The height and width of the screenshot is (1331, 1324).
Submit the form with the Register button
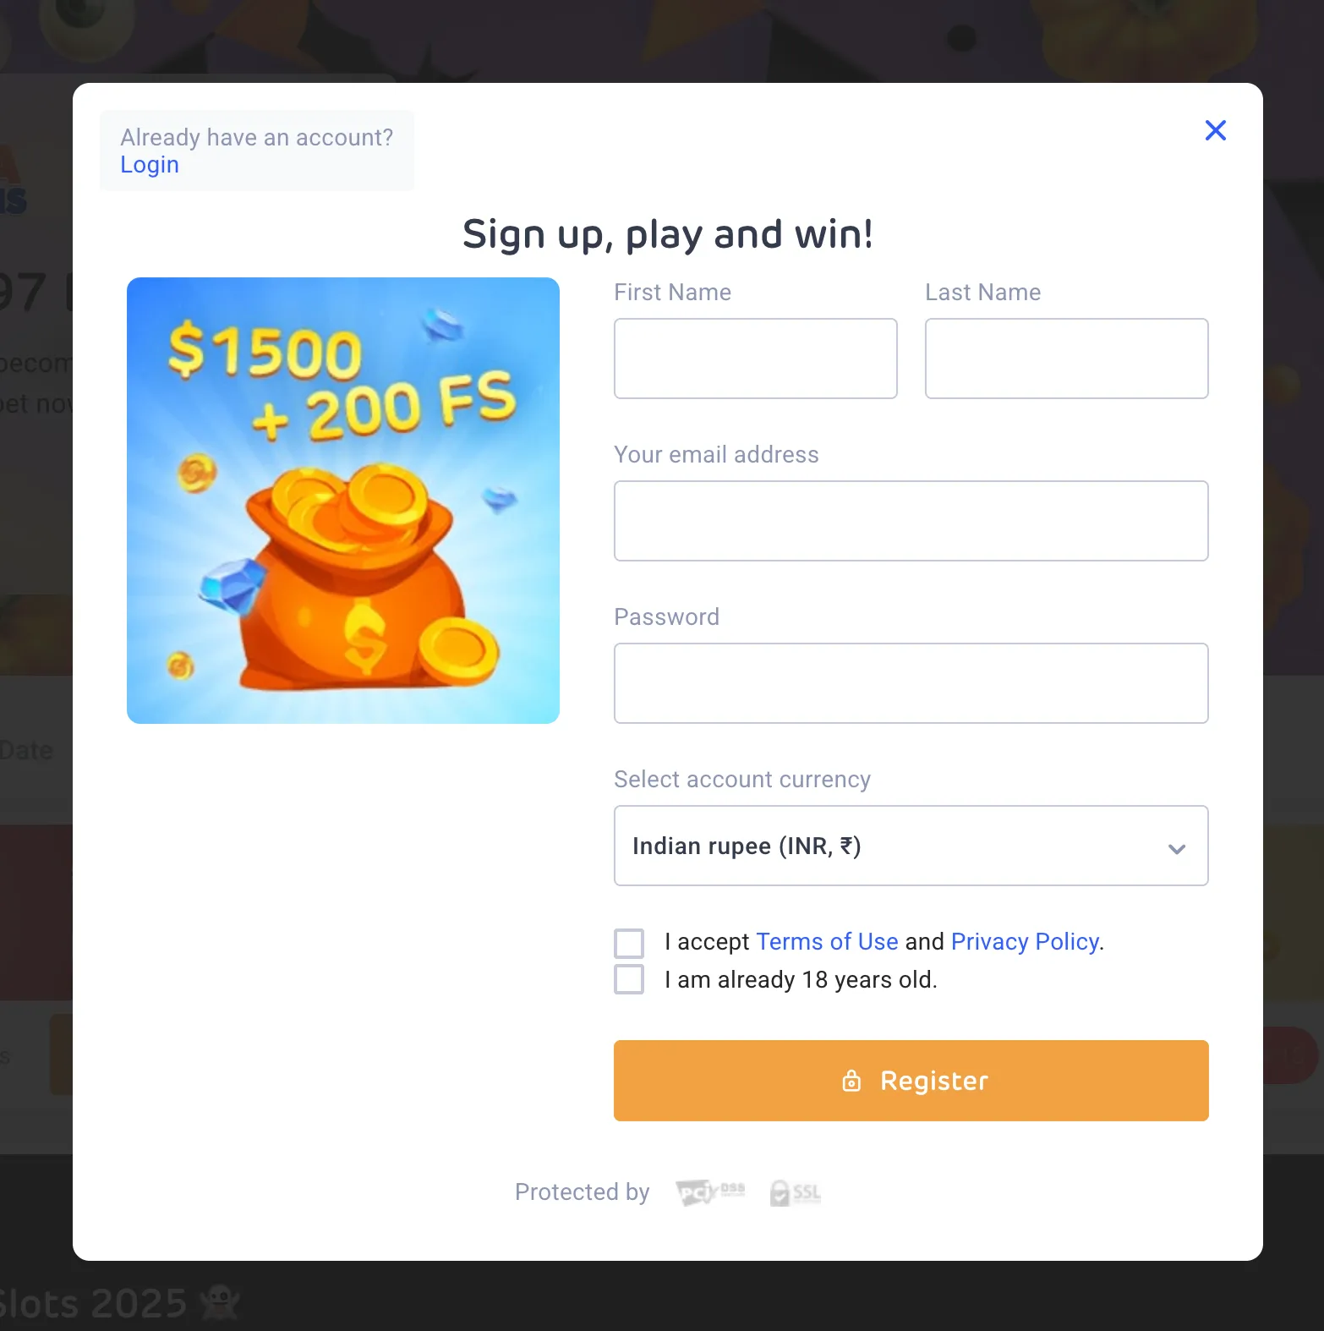[x=911, y=1081]
